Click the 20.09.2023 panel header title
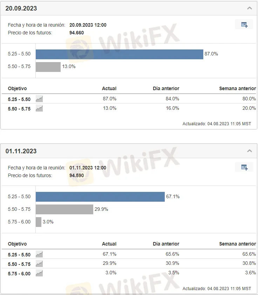 tap(21, 8)
